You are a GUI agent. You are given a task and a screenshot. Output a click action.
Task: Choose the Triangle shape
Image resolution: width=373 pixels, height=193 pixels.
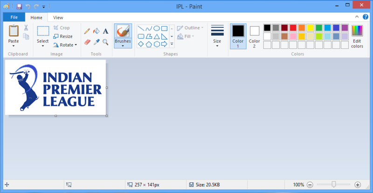pyautogui.click(x=157, y=36)
